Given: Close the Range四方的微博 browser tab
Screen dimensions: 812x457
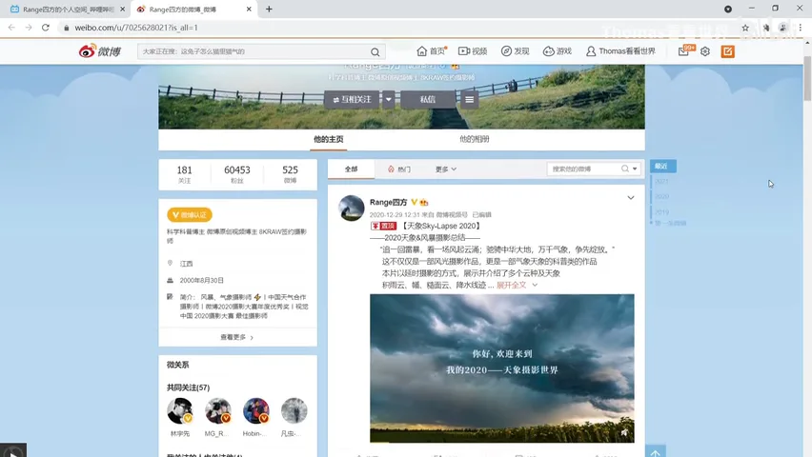Looking at the screenshot, I should [x=249, y=10].
